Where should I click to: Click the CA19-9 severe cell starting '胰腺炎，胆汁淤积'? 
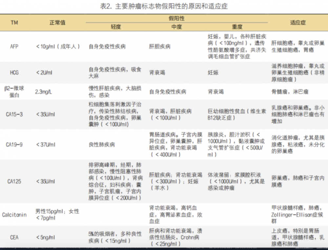click(x=236, y=145)
